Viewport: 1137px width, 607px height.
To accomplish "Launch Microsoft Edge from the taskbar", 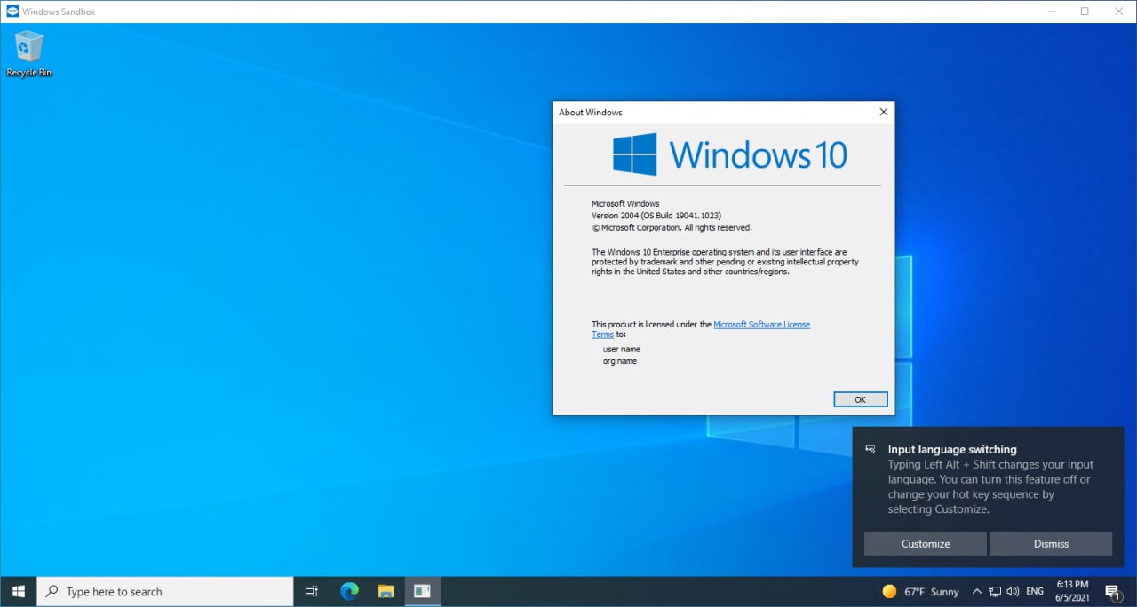I will tap(349, 592).
